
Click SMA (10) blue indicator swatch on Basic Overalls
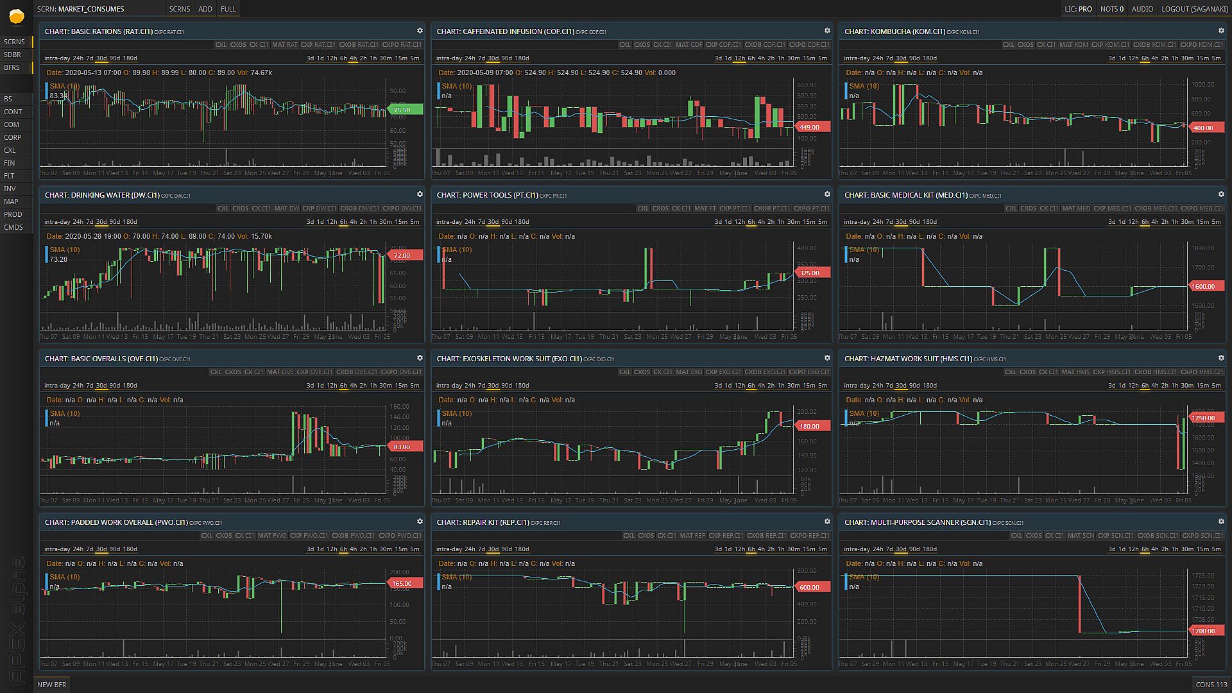46,418
